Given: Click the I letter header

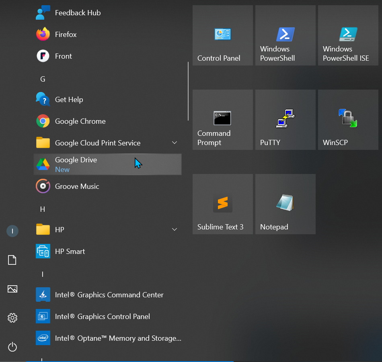Looking at the screenshot, I should (x=43, y=274).
